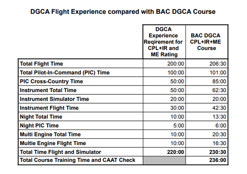This screenshot has width=247, height=174.
Task: Click the Night PIC Time row label
Action: (x=39, y=125)
